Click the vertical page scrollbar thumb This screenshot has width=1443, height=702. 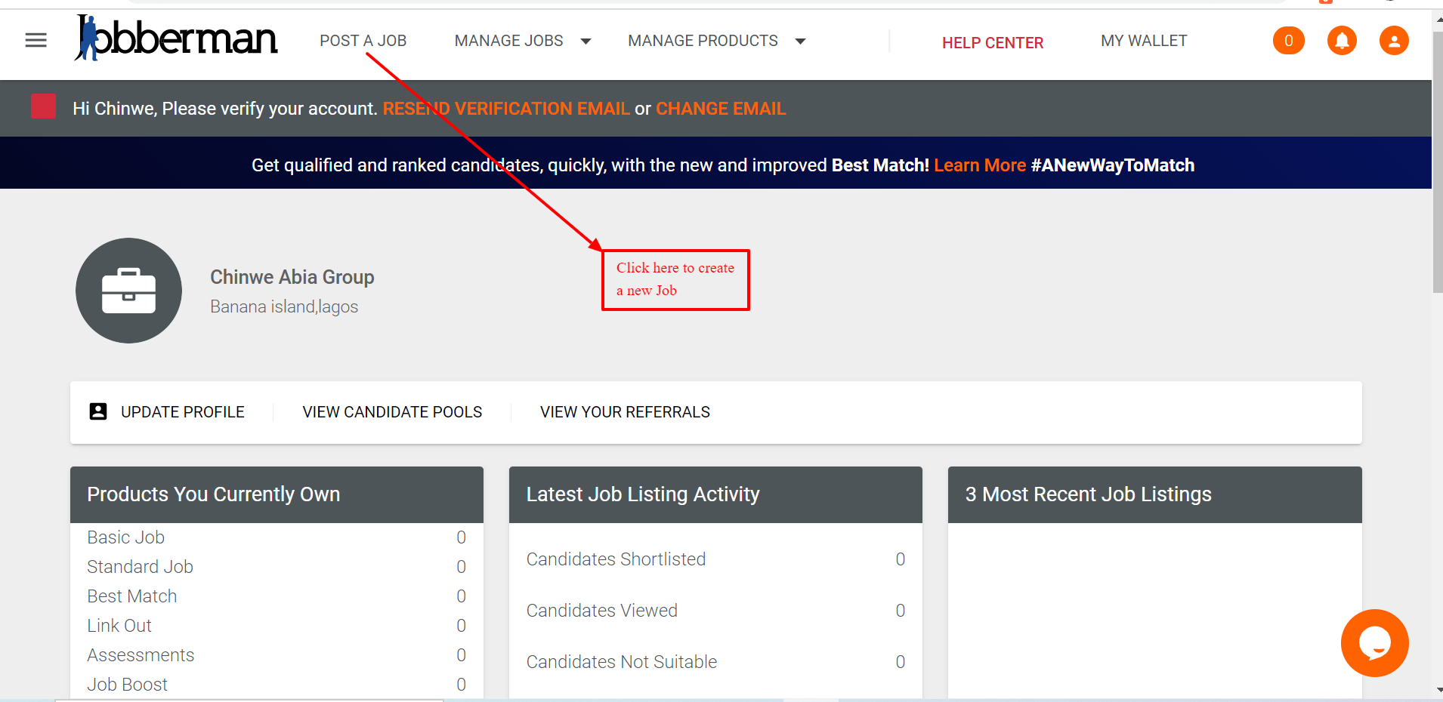1438,162
